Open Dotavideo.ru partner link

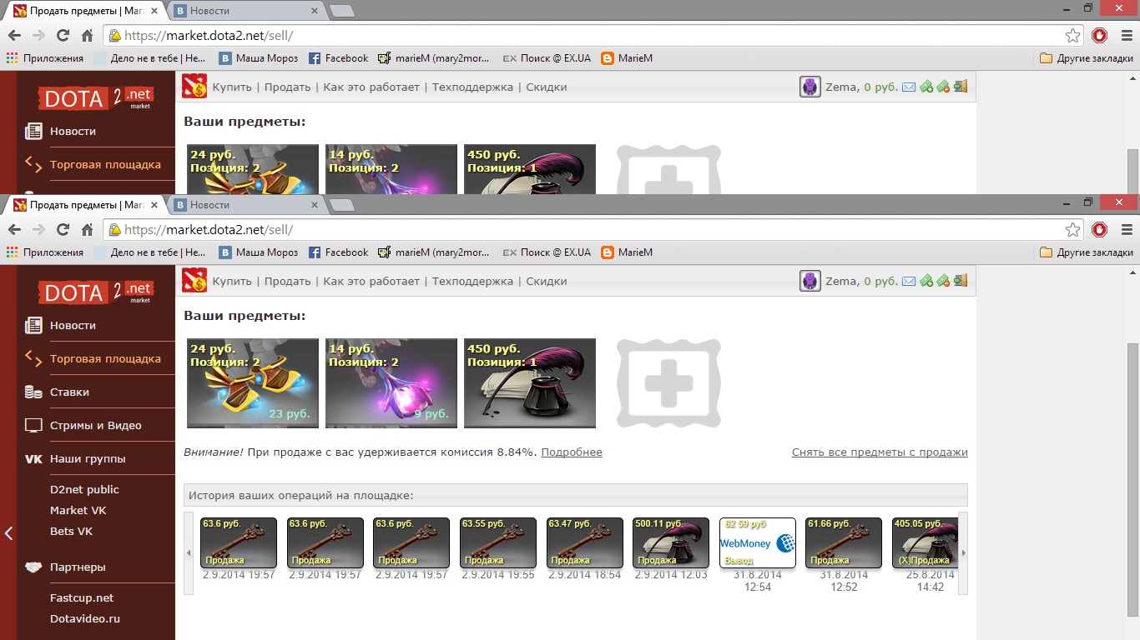coord(85,618)
